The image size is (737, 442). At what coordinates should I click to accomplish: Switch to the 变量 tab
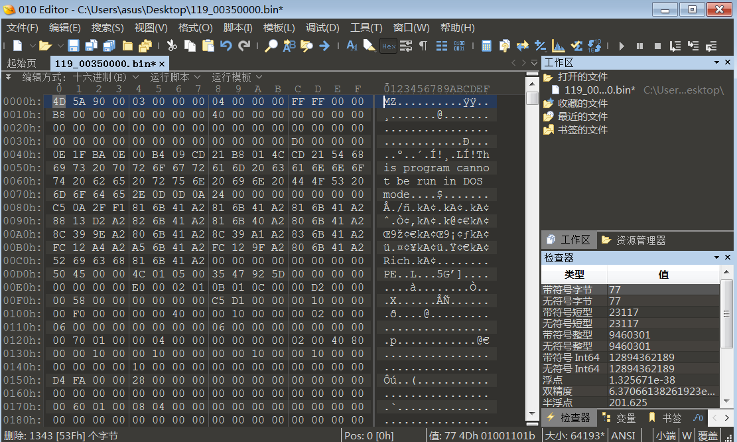[x=619, y=417]
